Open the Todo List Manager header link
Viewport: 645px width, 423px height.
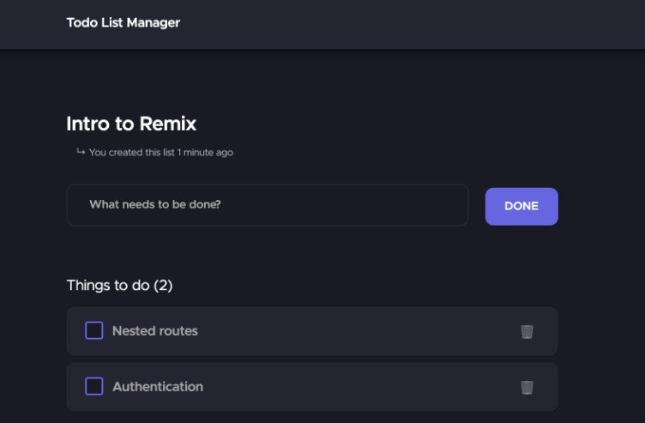[x=124, y=22]
